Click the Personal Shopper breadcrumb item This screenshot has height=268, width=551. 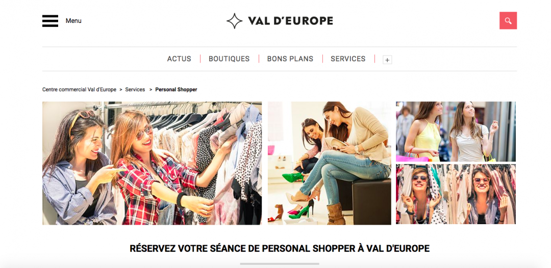tap(176, 90)
